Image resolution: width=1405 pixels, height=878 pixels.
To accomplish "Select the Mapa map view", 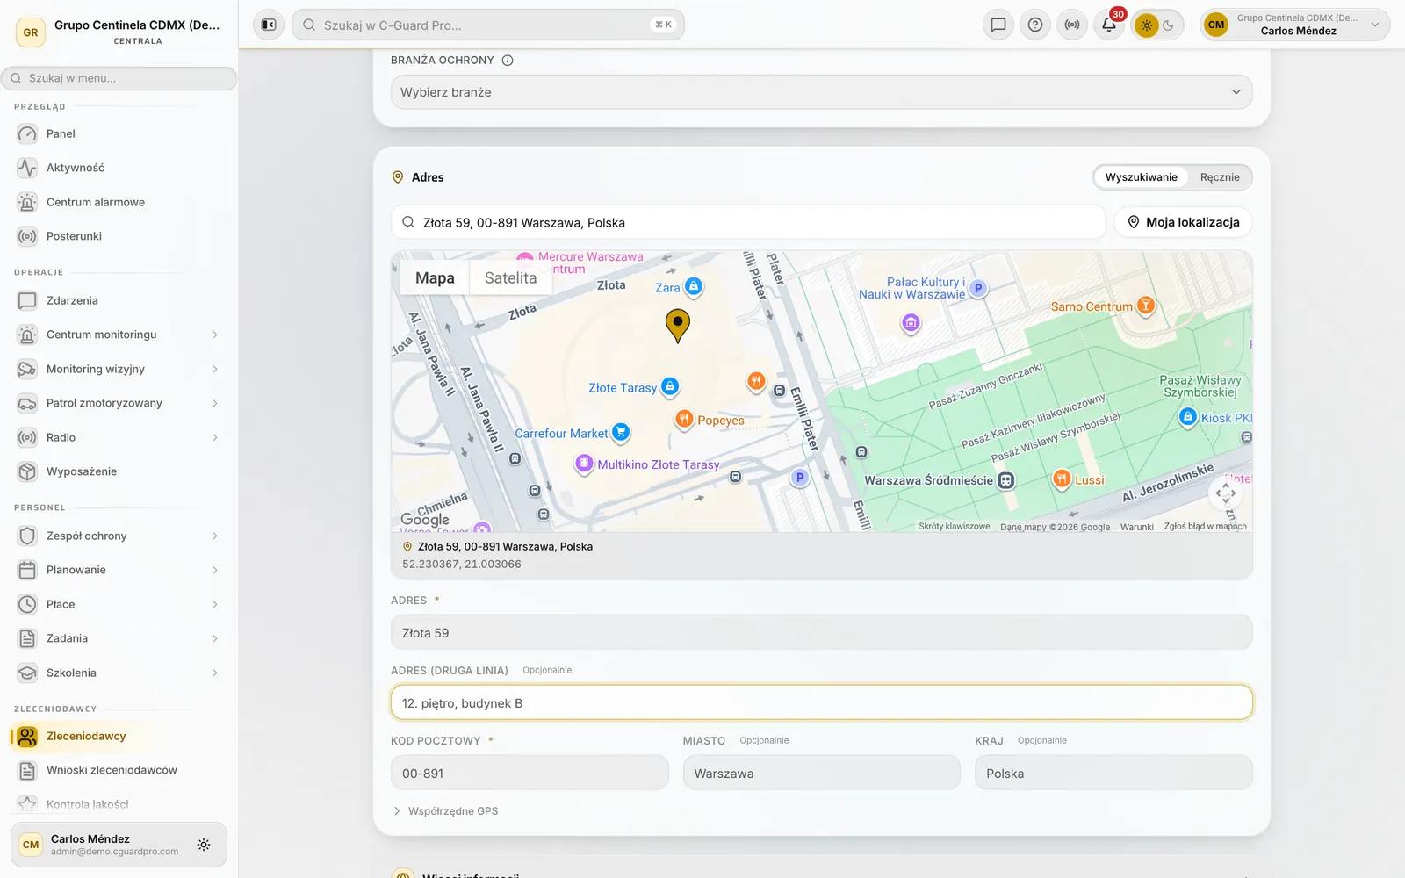I will pos(435,278).
